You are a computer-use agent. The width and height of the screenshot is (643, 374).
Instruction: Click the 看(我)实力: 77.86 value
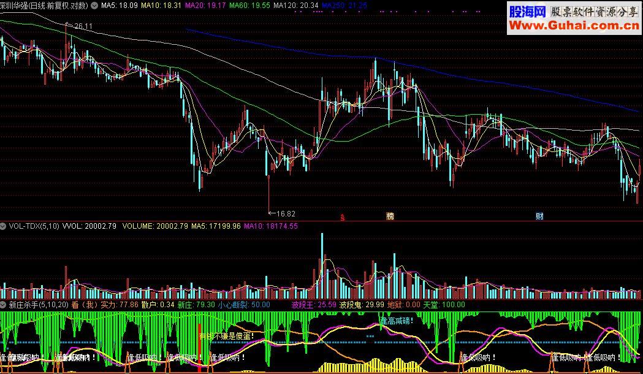[105, 305]
